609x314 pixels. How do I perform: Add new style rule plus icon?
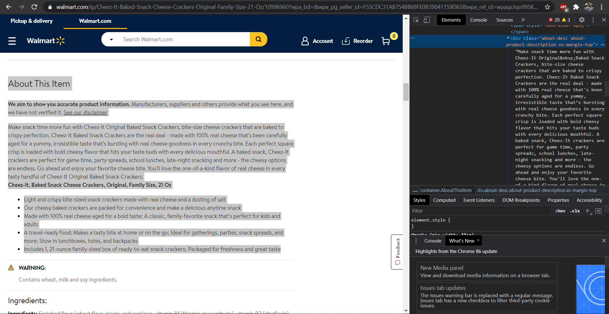[588, 211]
